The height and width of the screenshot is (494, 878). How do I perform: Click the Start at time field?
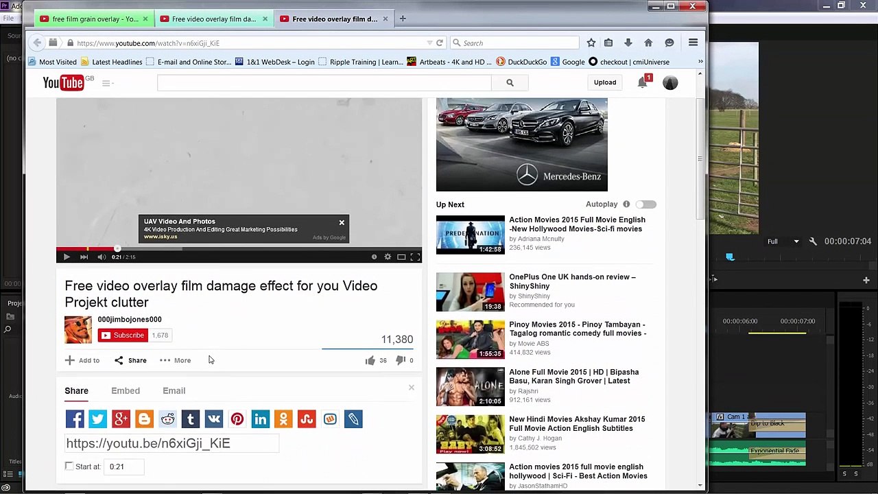[x=124, y=467]
